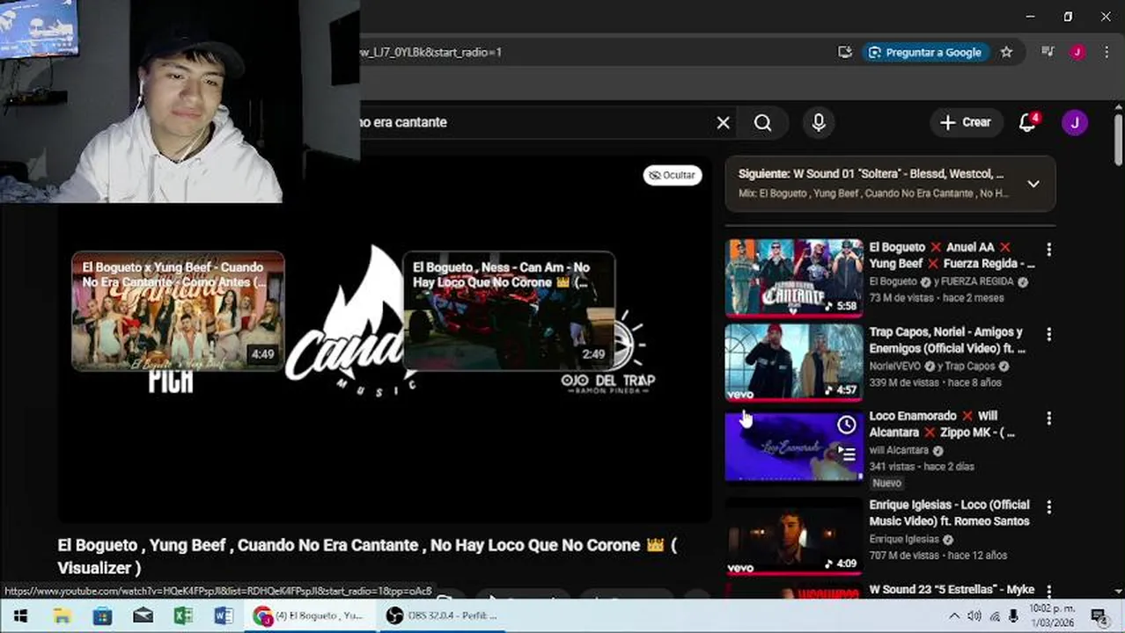
Task: Open Mail app from taskbar
Action: (143, 616)
